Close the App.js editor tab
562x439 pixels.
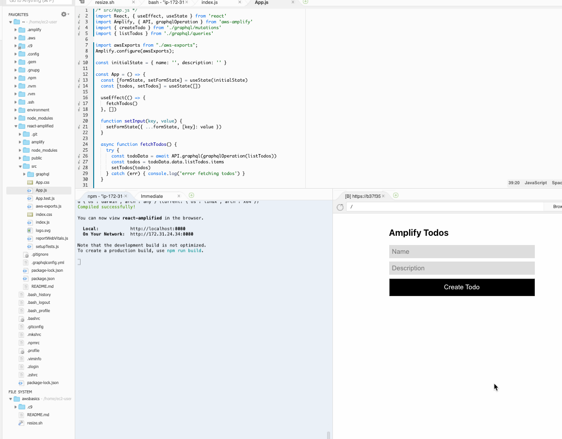293,2
